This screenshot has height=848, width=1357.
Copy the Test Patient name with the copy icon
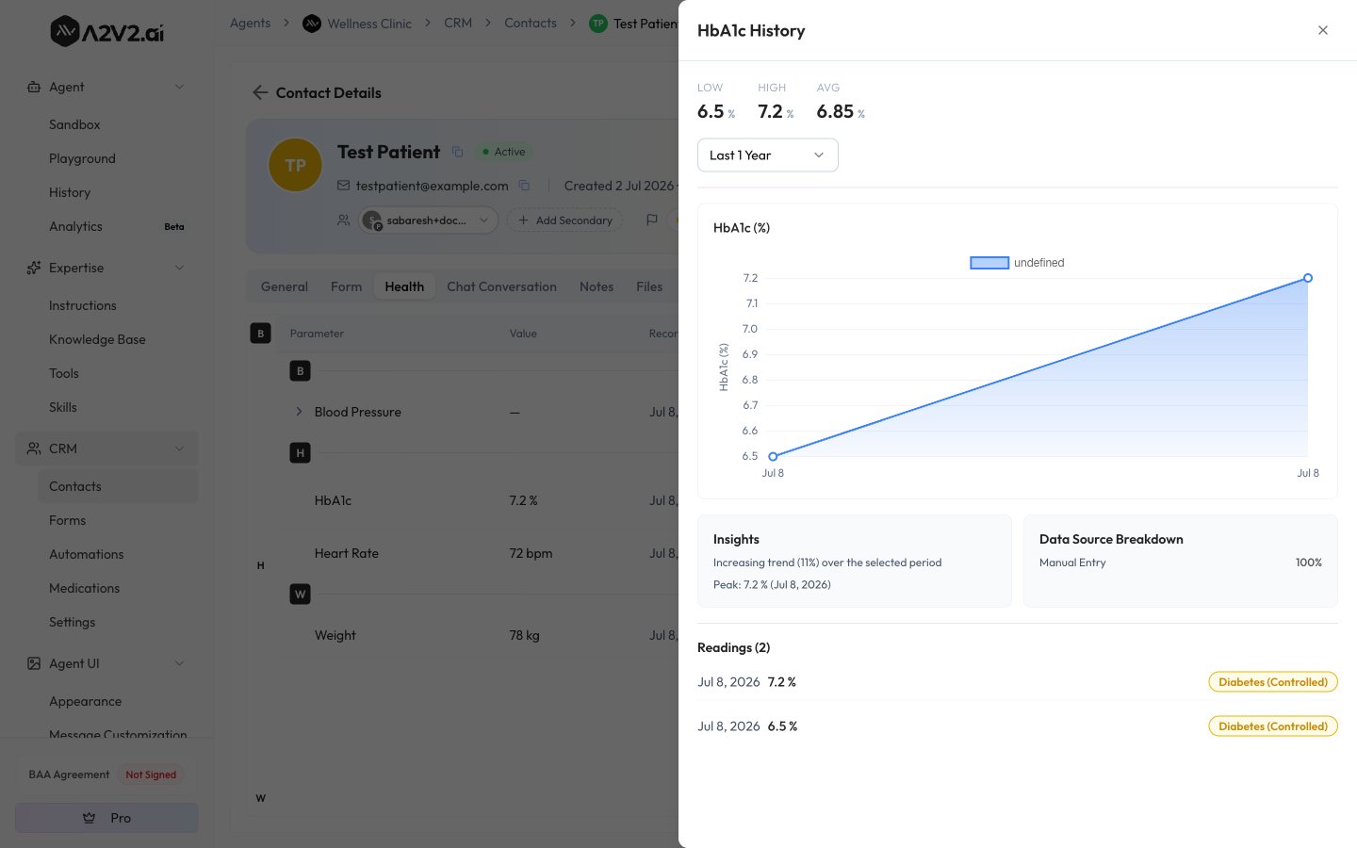point(458,152)
